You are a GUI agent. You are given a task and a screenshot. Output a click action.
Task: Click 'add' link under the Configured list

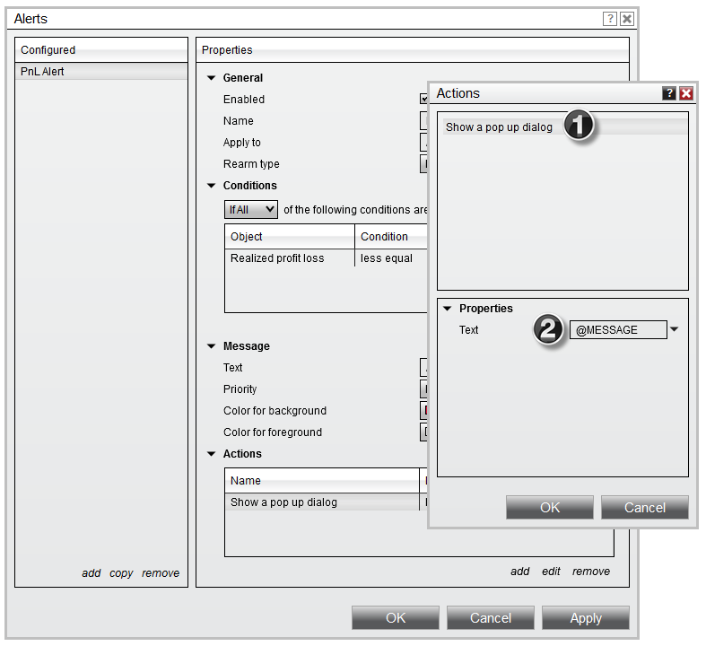pos(91,573)
